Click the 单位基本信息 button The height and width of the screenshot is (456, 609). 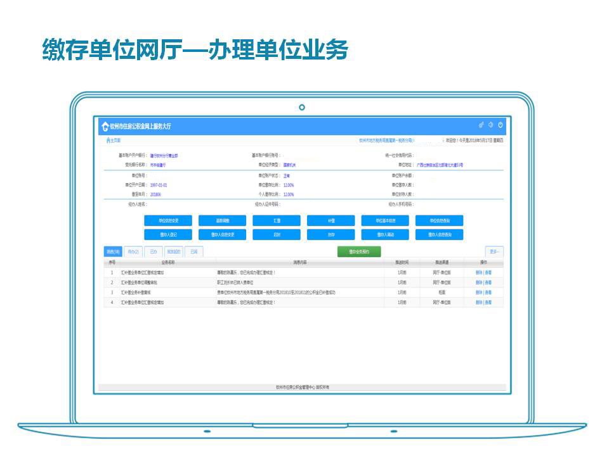tap(385, 221)
